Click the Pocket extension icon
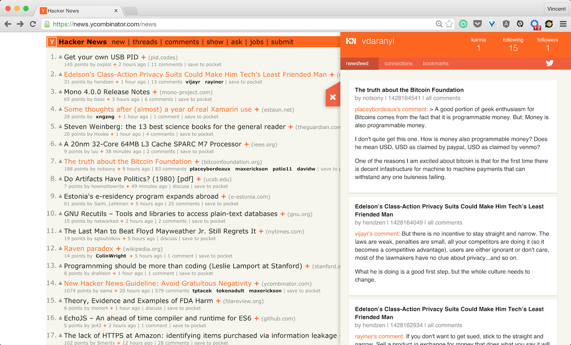 click(477, 24)
